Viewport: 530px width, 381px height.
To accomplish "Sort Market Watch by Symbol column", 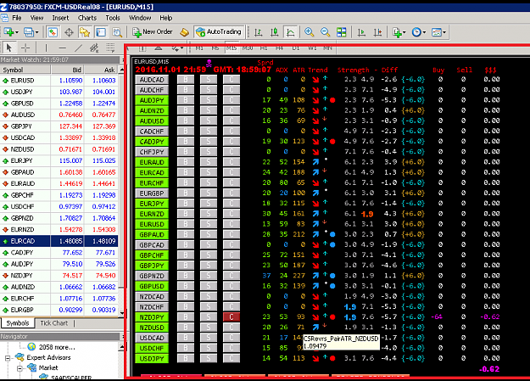I will click(x=25, y=70).
